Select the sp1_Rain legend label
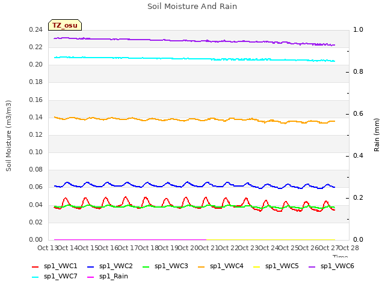Viewport: 385px width, 288px height. (114, 277)
